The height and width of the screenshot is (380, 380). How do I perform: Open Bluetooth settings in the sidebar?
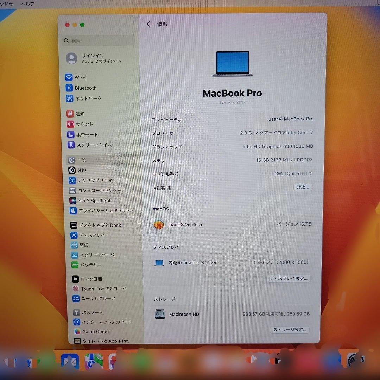pyautogui.click(x=86, y=88)
